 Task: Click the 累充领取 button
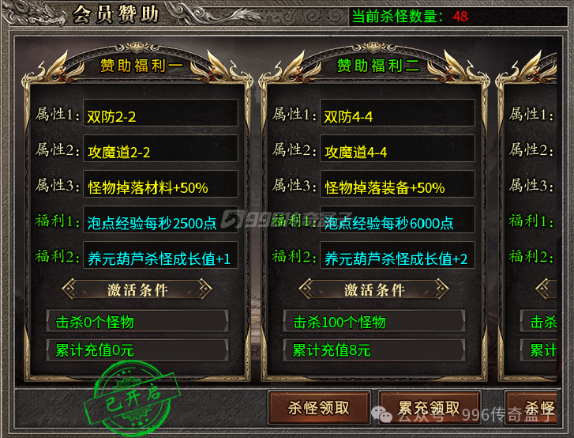click(x=429, y=408)
